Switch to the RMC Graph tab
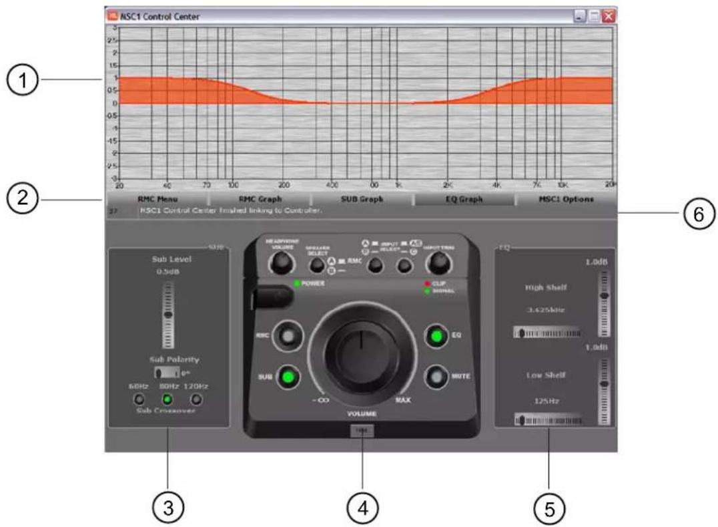The height and width of the screenshot is (527, 718). [x=260, y=199]
